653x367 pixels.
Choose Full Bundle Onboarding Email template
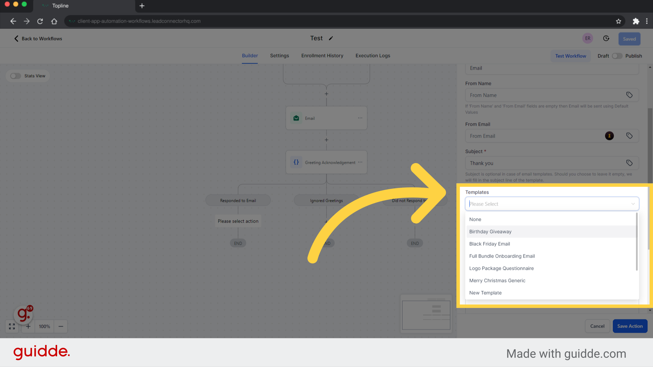[x=551, y=256]
